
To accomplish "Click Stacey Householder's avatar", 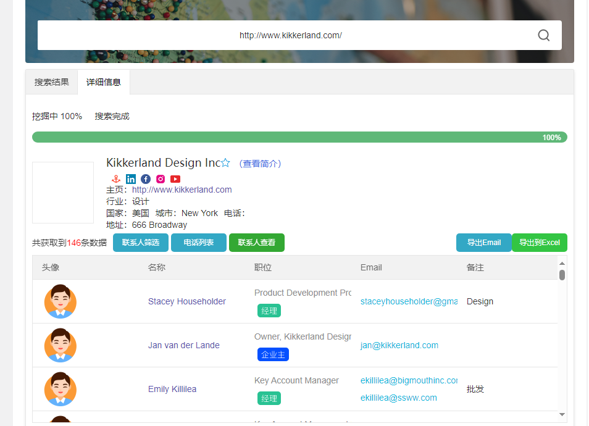I will coord(61,301).
